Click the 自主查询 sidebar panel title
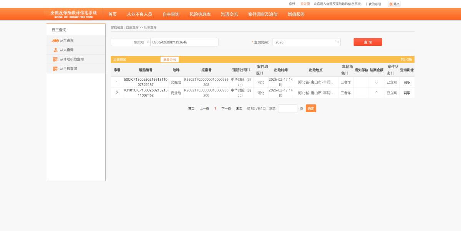 tap(59, 30)
